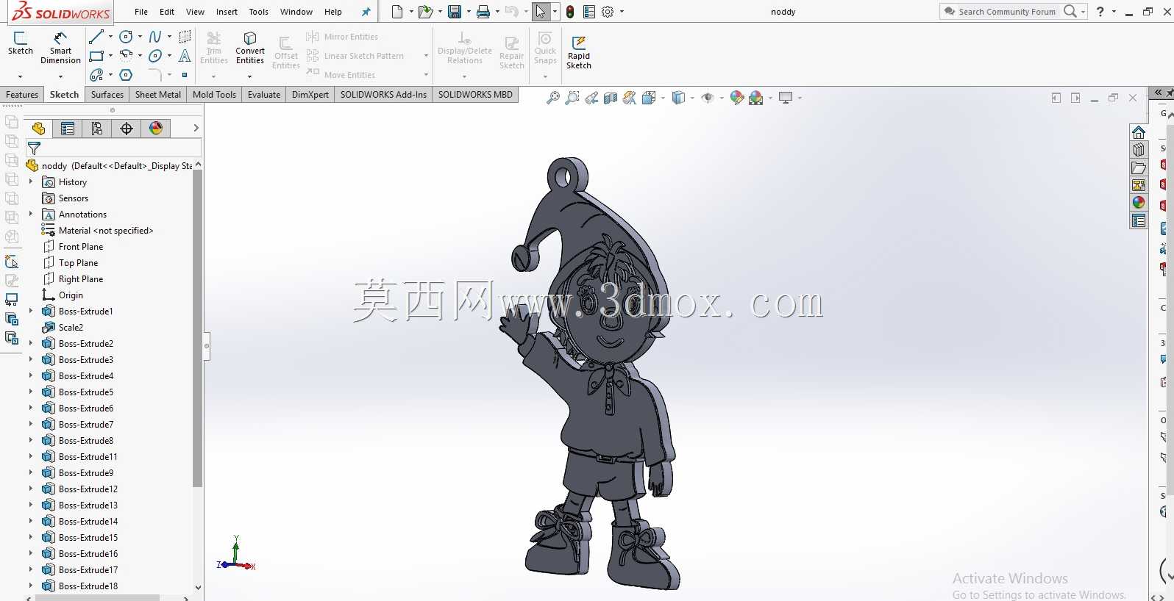Select the Corner Rectangle tool
This screenshot has width=1174, height=601.
coord(96,56)
